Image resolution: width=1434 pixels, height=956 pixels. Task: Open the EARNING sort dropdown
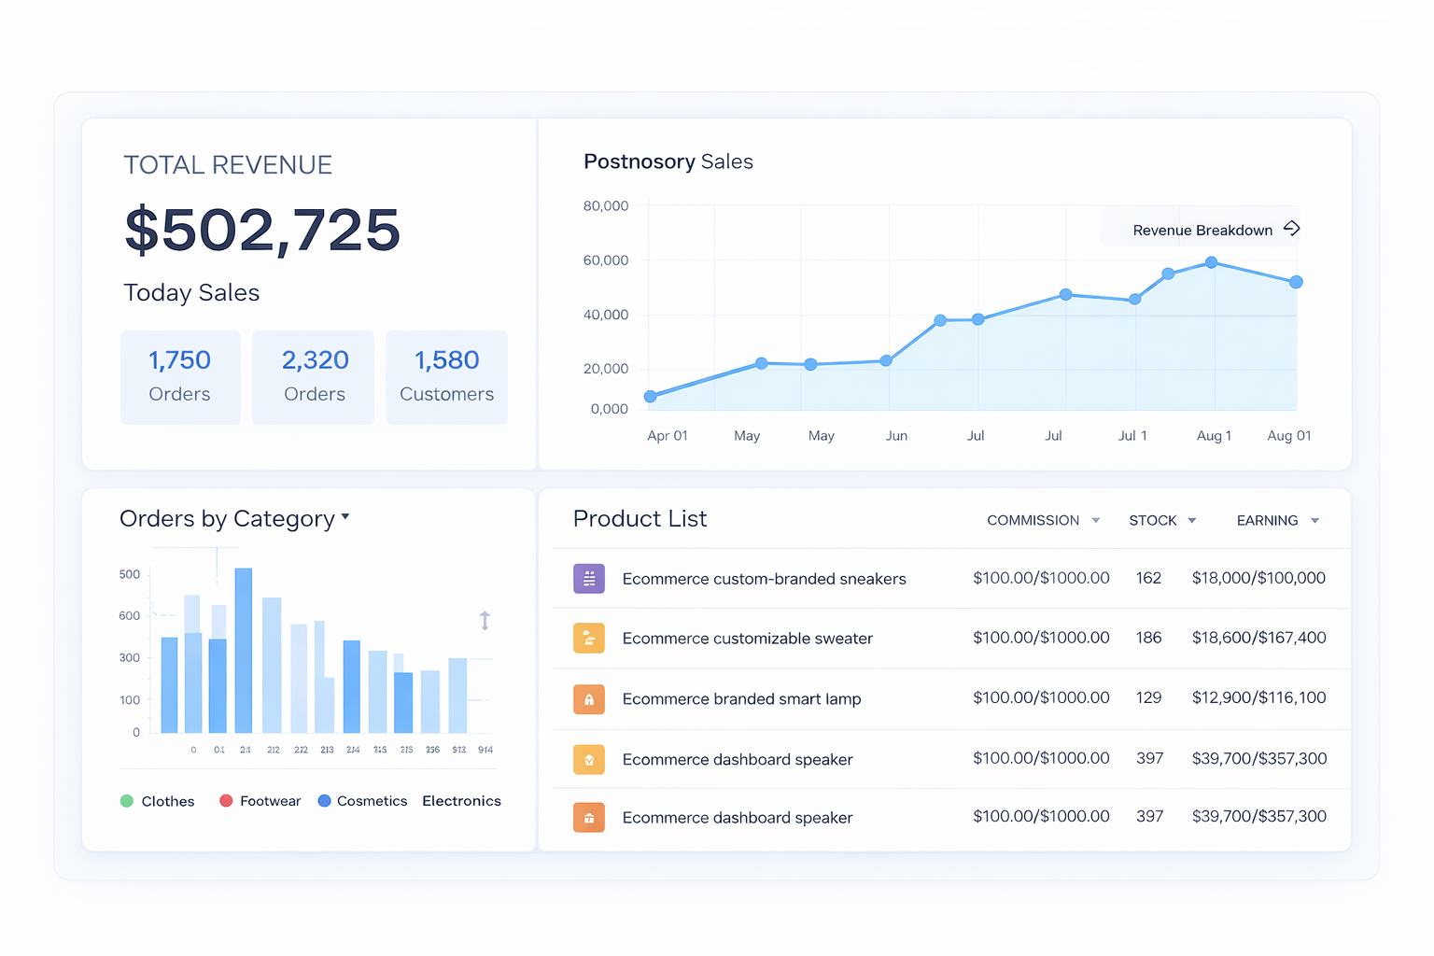point(1315,520)
